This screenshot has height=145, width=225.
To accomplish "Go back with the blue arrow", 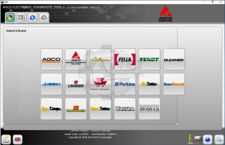I will tap(33, 18).
